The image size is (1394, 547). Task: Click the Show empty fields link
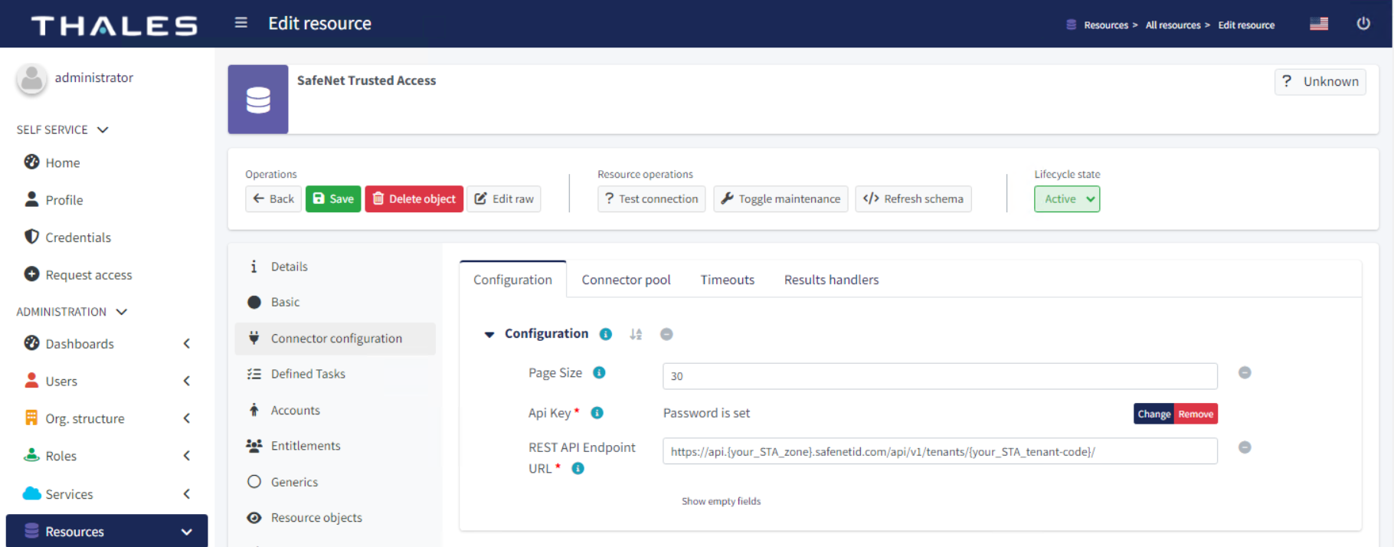(722, 501)
